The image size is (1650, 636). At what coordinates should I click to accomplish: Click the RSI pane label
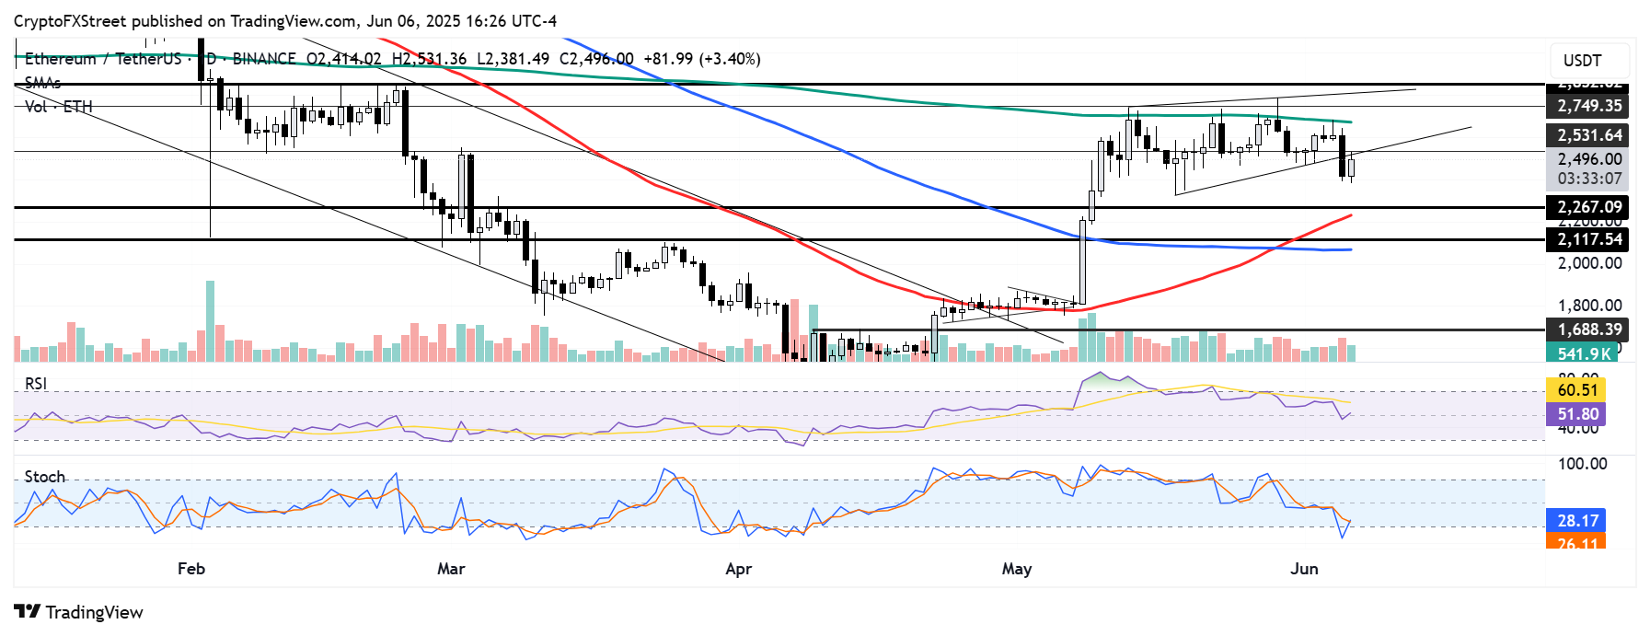point(36,384)
